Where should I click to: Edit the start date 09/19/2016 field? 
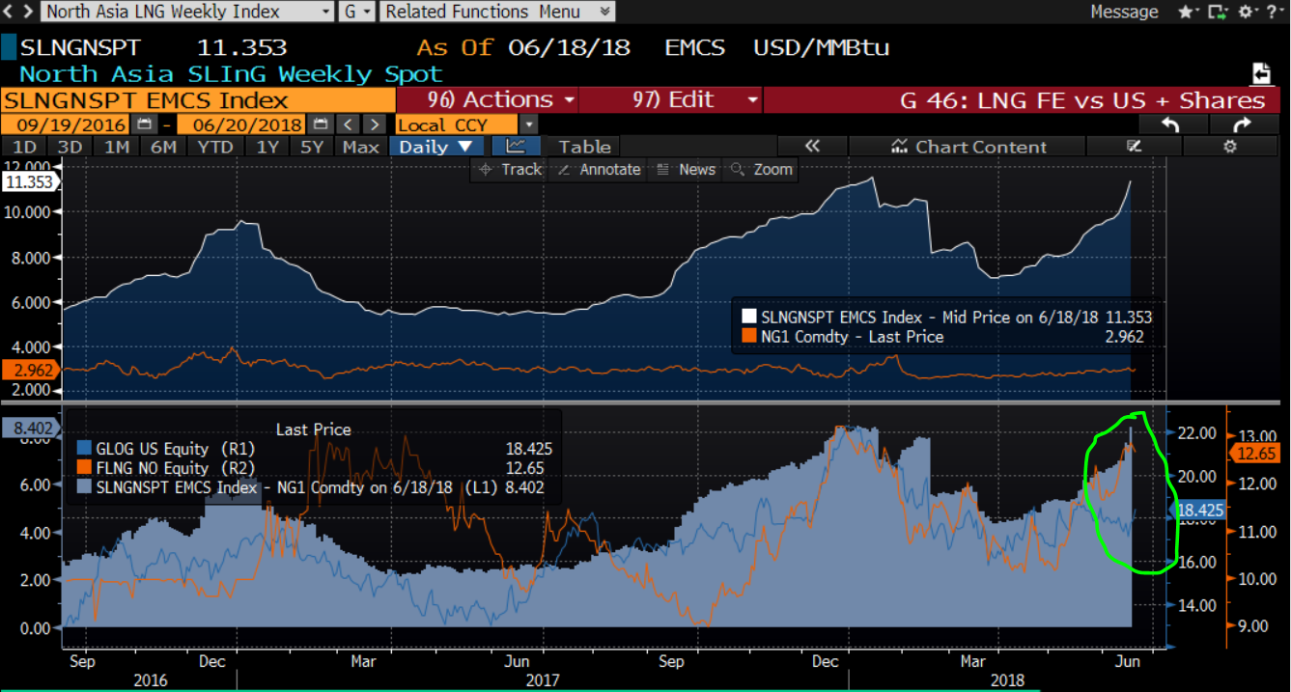click(66, 125)
